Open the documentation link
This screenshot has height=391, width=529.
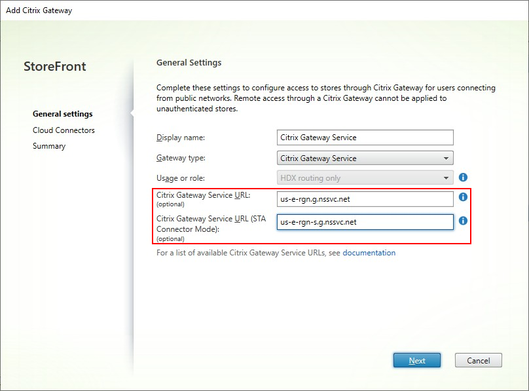point(369,253)
